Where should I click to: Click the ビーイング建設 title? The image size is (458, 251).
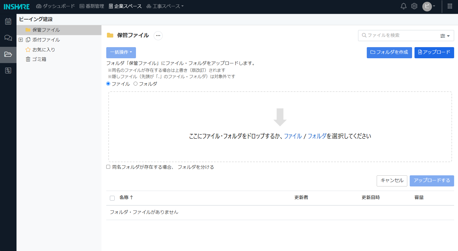[x=36, y=19]
